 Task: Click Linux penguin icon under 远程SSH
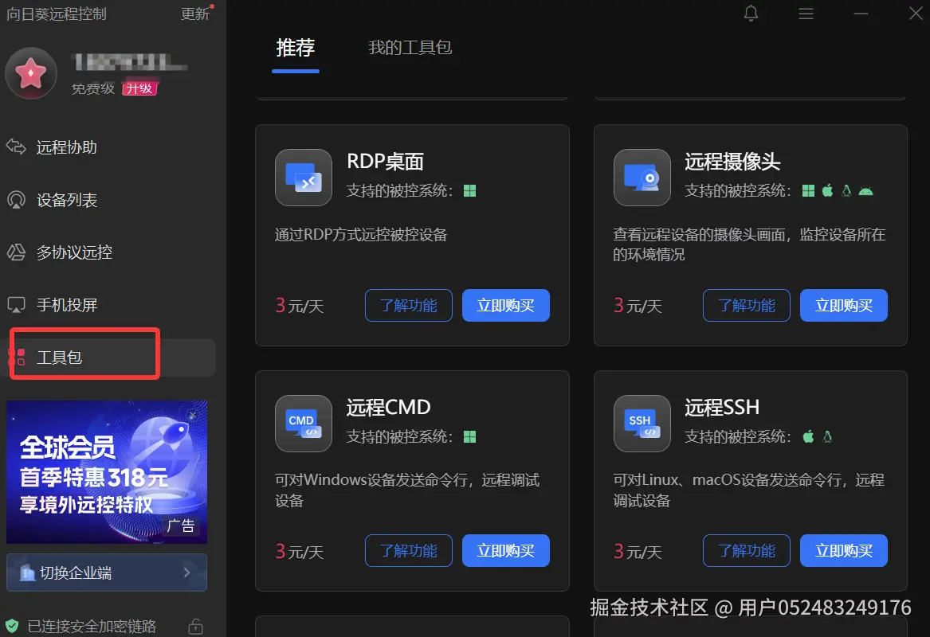click(x=827, y=436)
